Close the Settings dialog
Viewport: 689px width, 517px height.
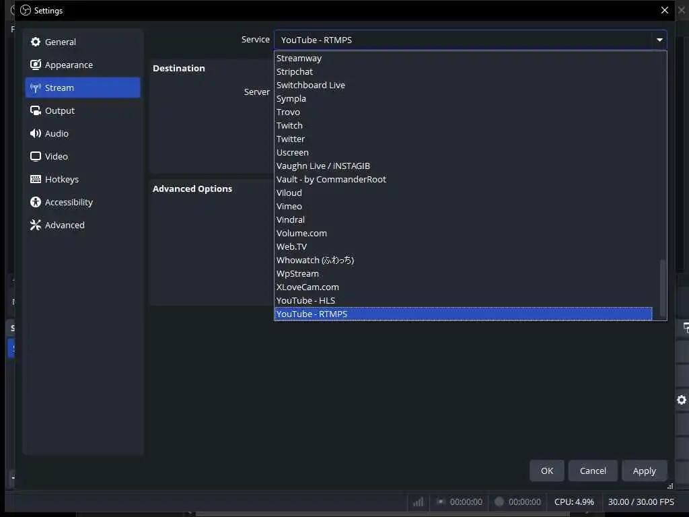coord(664,10)
